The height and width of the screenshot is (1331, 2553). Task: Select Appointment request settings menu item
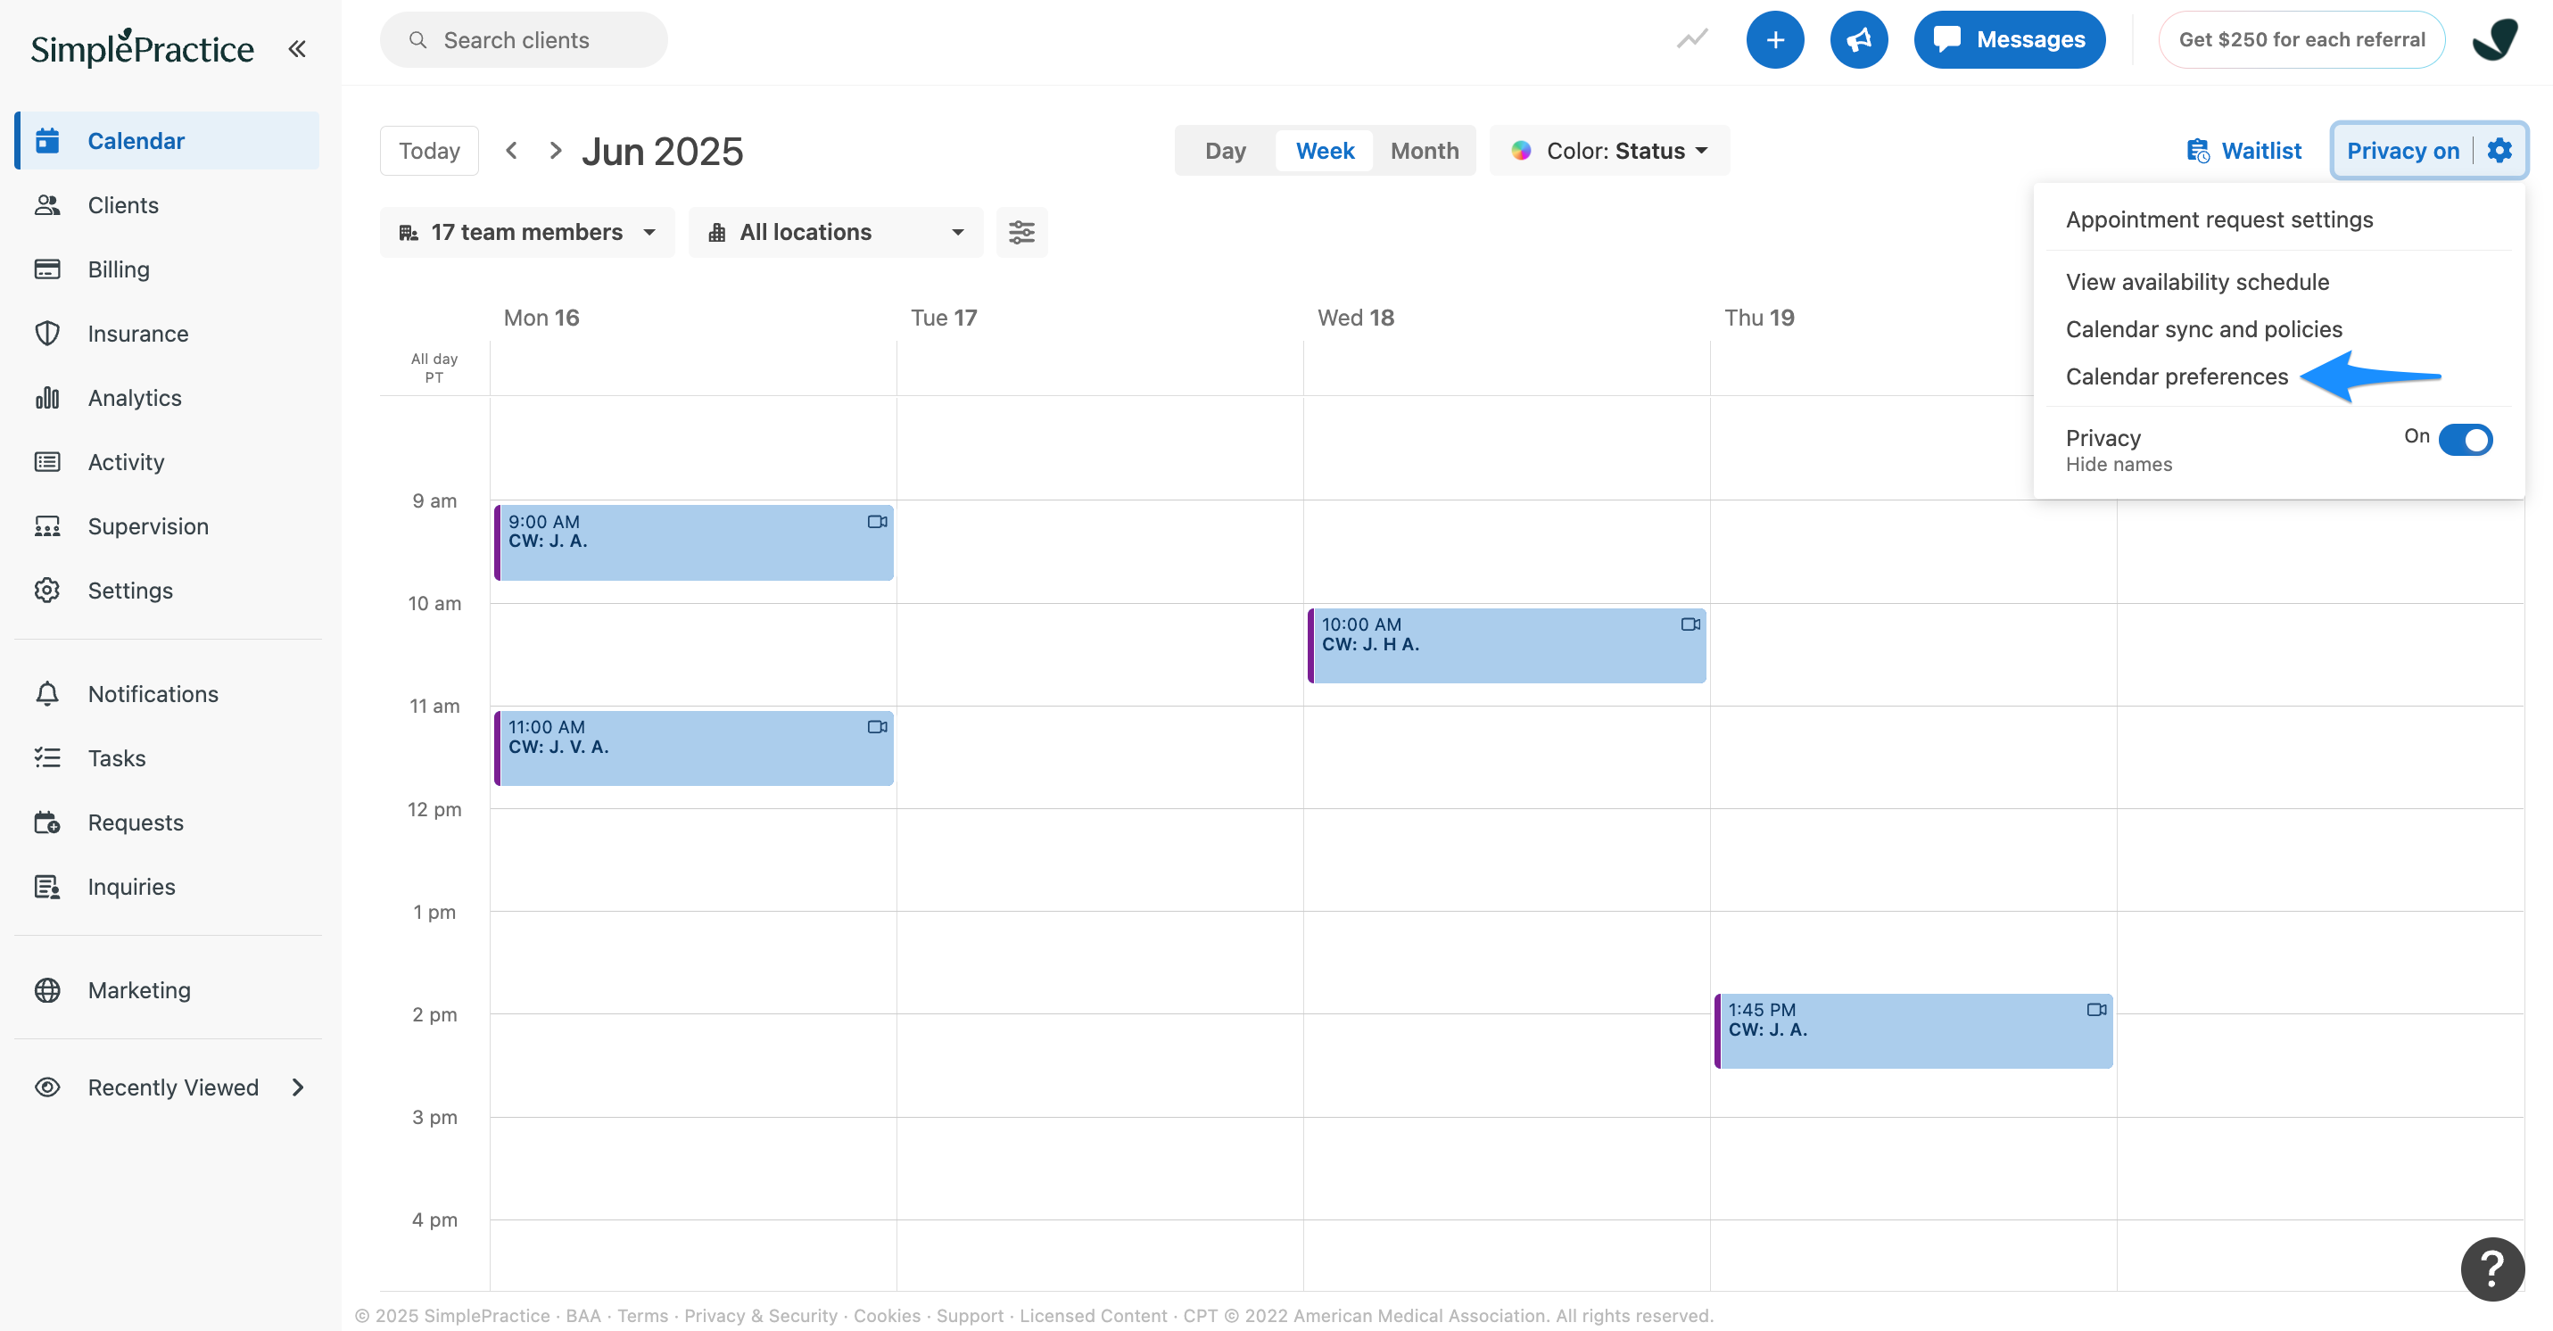click(2219, 219)
